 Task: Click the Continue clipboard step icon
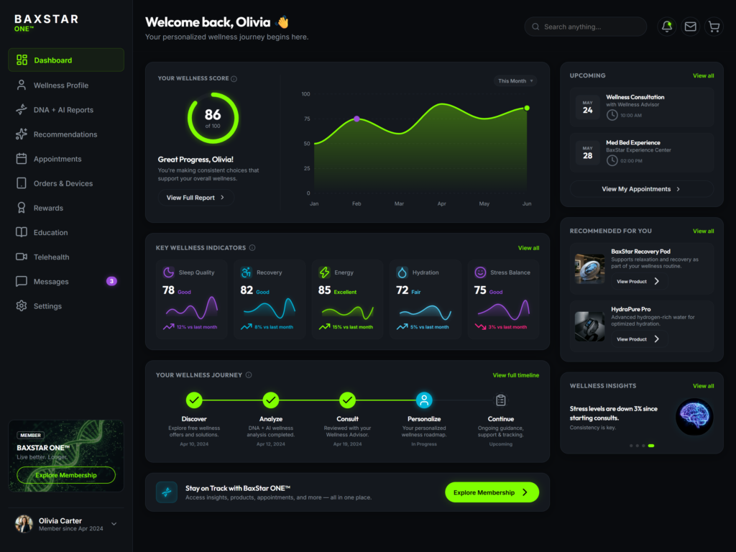501,400
